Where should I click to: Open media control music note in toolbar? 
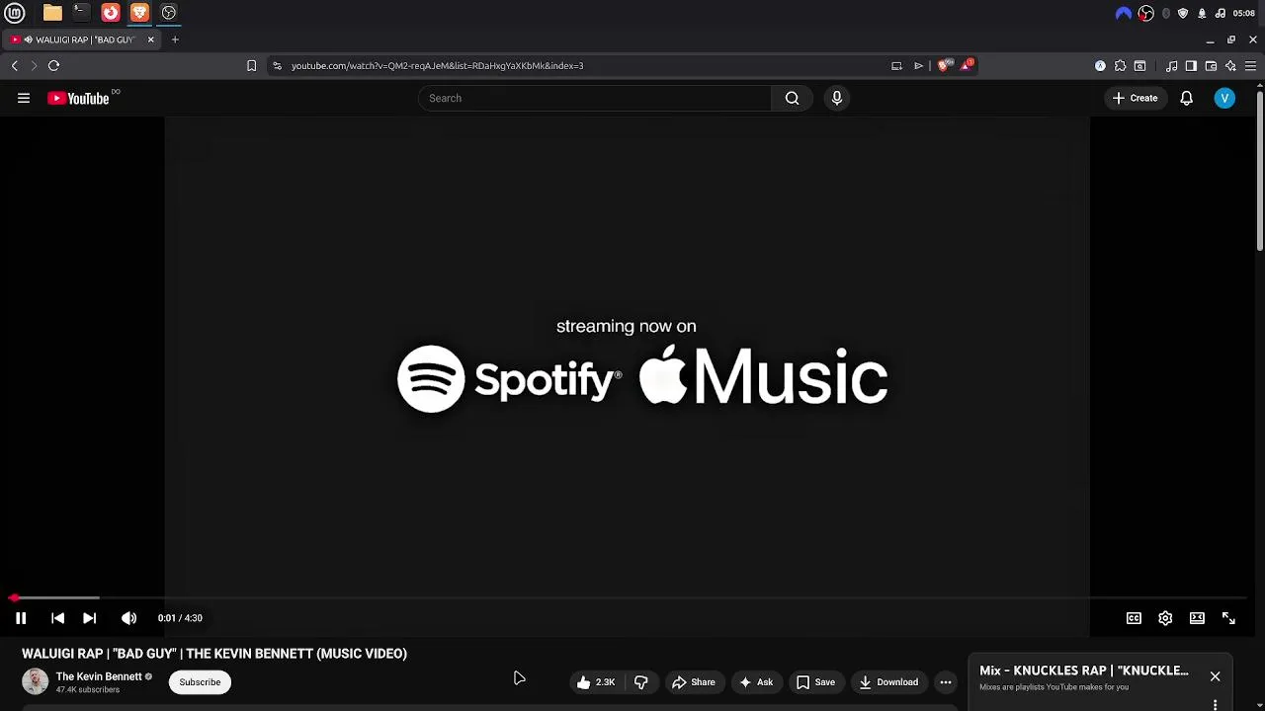[x=1171, y=66]
